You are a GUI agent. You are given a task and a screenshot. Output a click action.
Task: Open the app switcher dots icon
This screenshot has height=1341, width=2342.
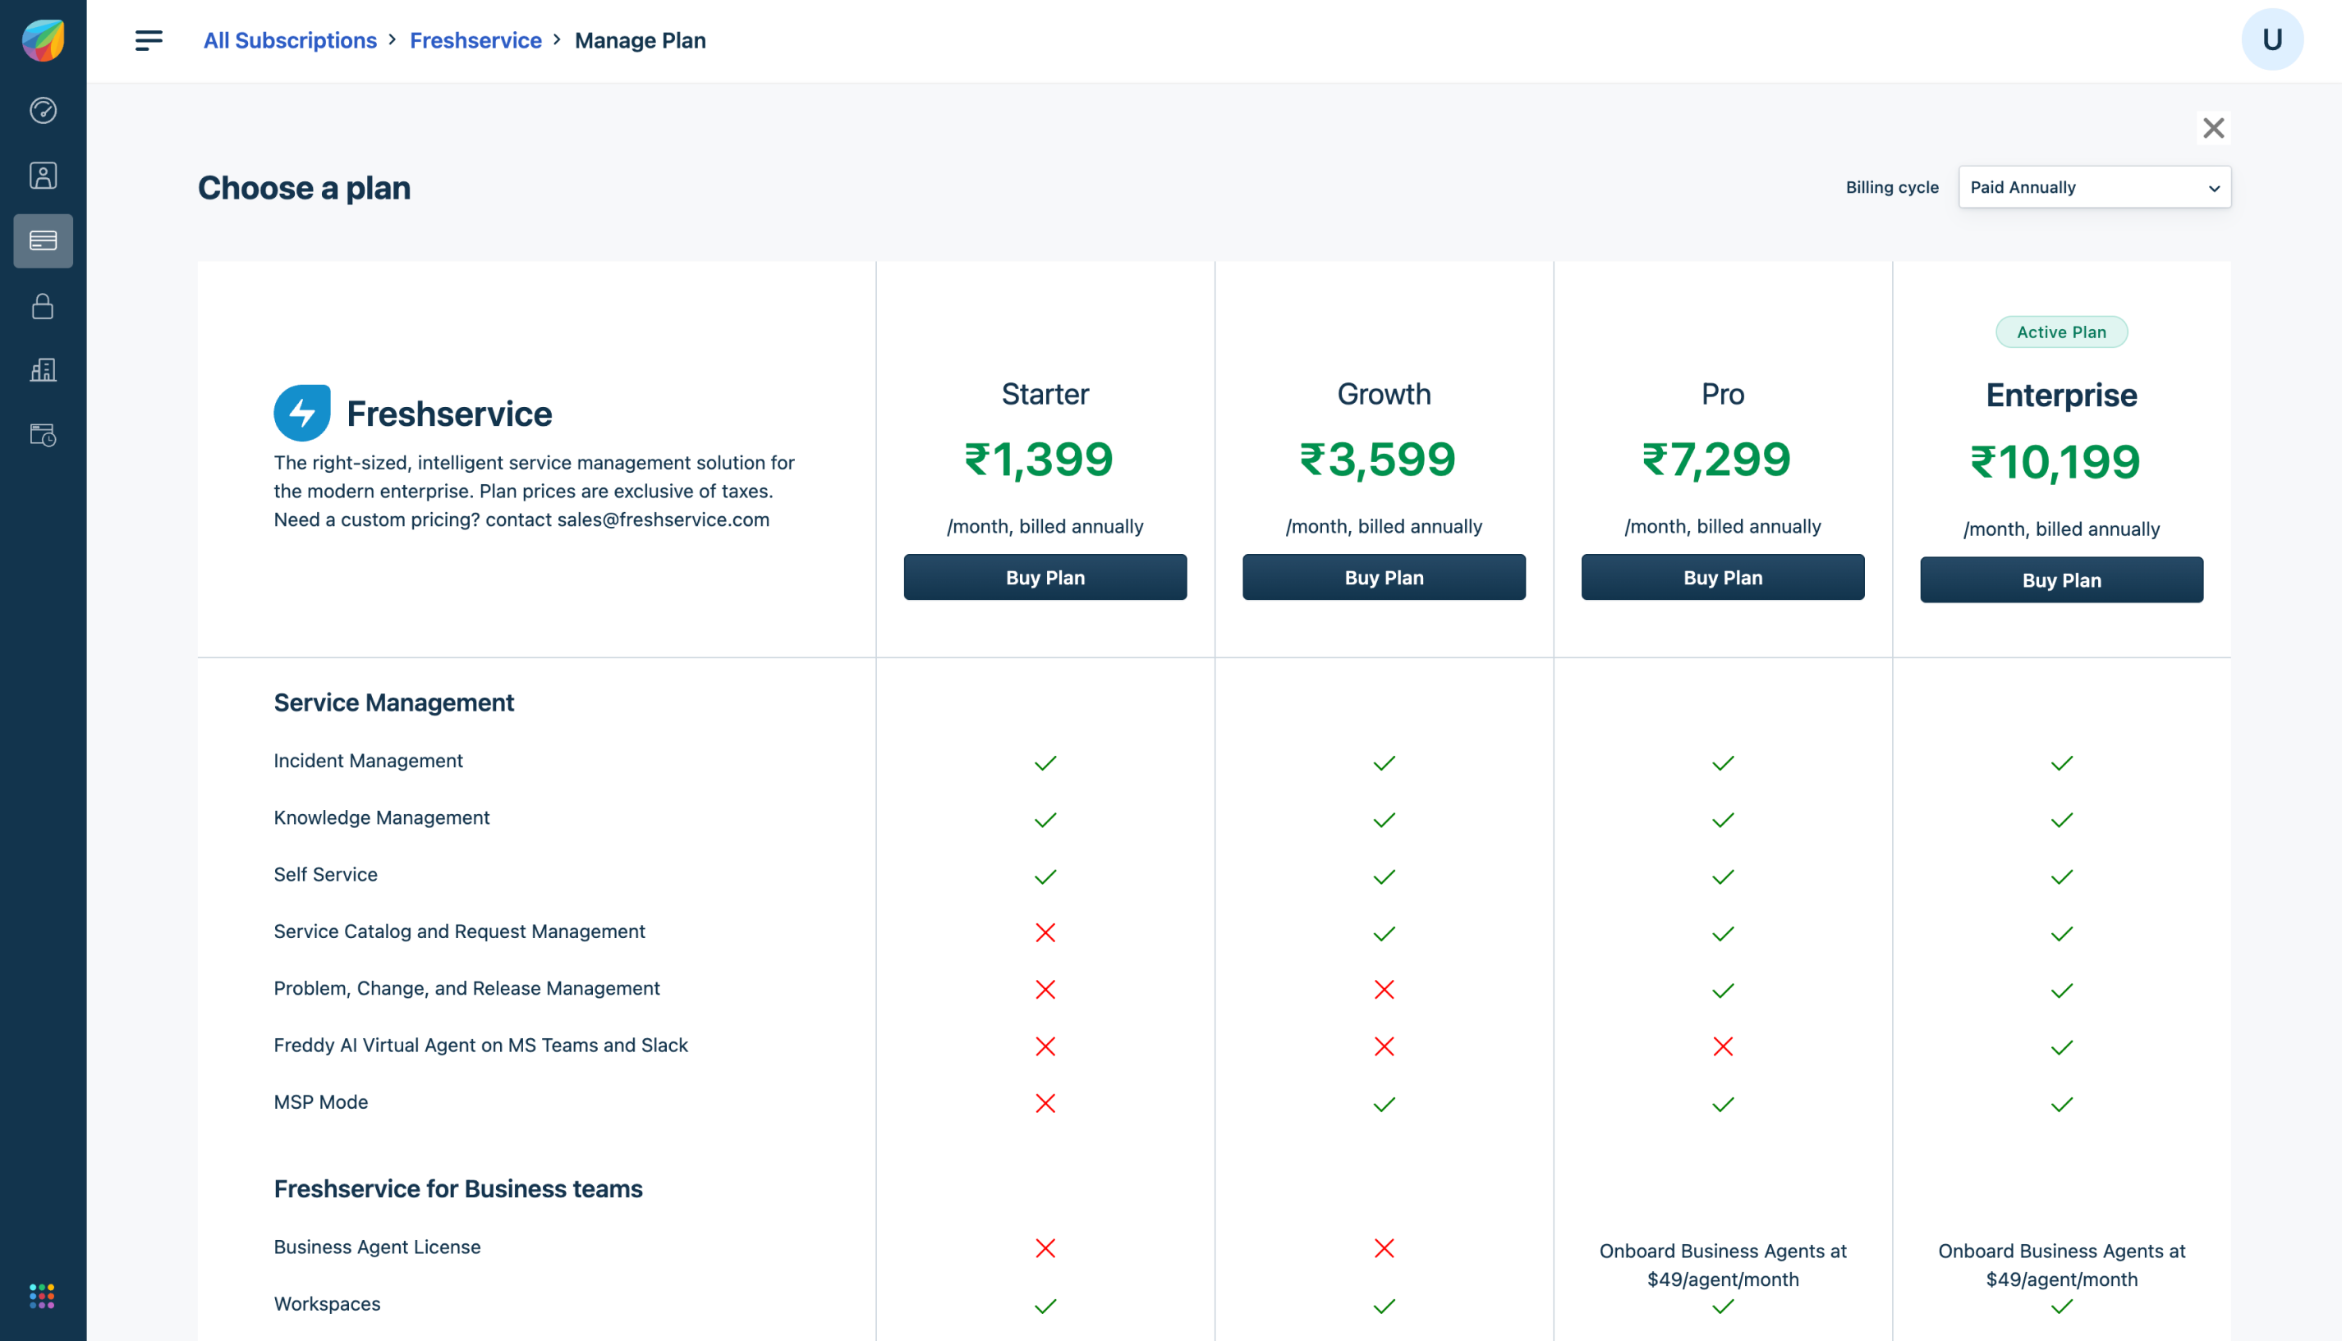(43, 1296)
